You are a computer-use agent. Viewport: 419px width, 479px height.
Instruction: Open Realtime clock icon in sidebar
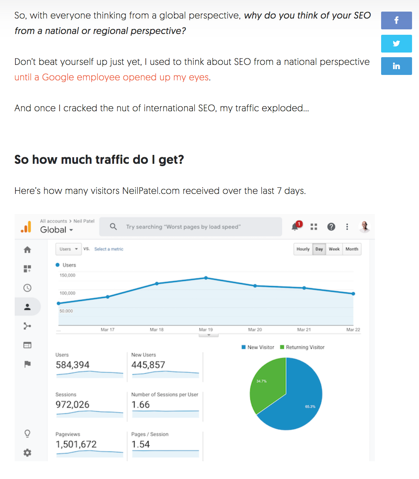(27, 288)
